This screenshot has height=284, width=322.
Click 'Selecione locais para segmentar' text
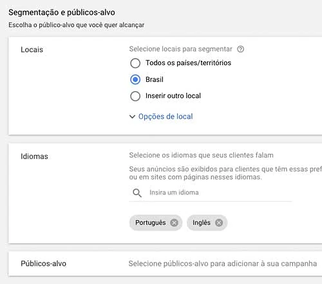coord(180,49)
